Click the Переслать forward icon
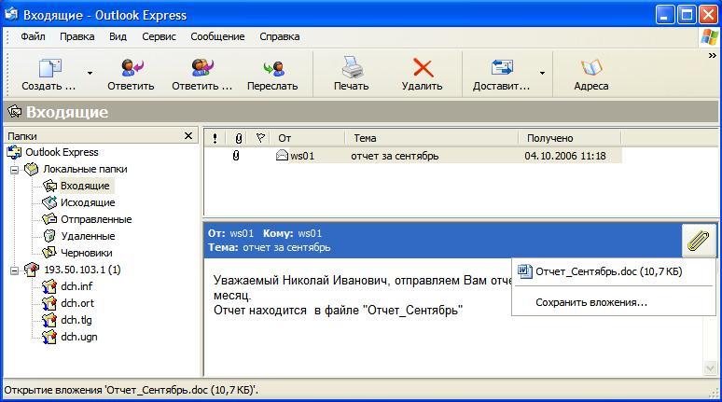The image size is (722, 402). [x=273, y=68]
